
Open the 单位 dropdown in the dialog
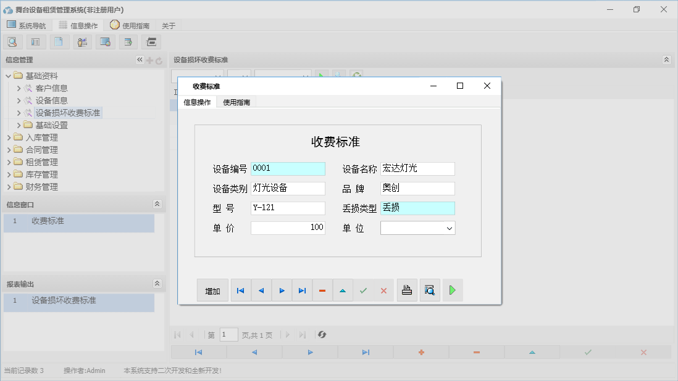coord(450,227)
